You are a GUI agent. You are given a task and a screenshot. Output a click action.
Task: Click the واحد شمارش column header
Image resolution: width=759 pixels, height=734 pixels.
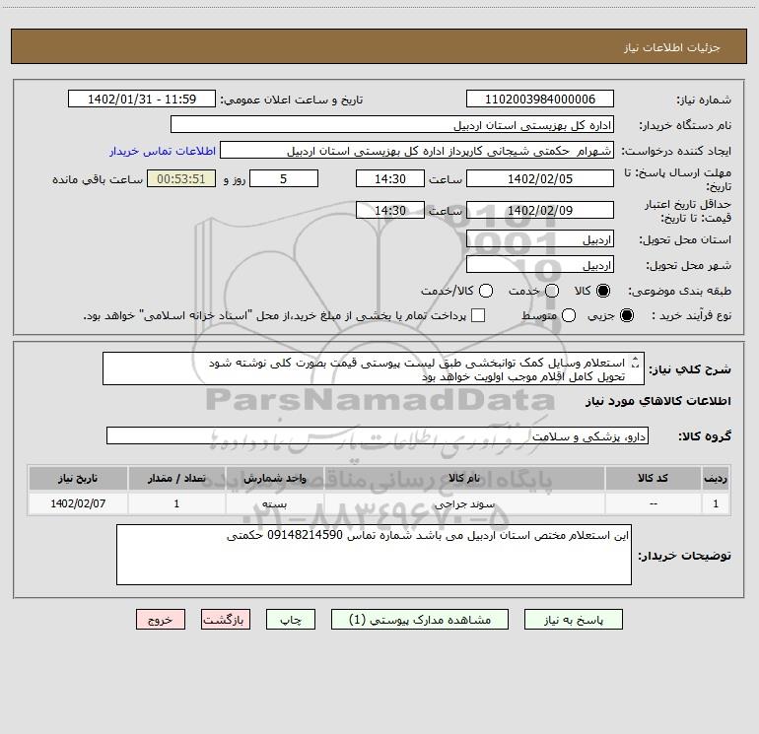[274, 478]
